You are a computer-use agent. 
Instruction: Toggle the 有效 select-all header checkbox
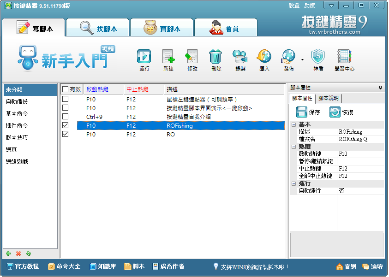click(66, 89)
